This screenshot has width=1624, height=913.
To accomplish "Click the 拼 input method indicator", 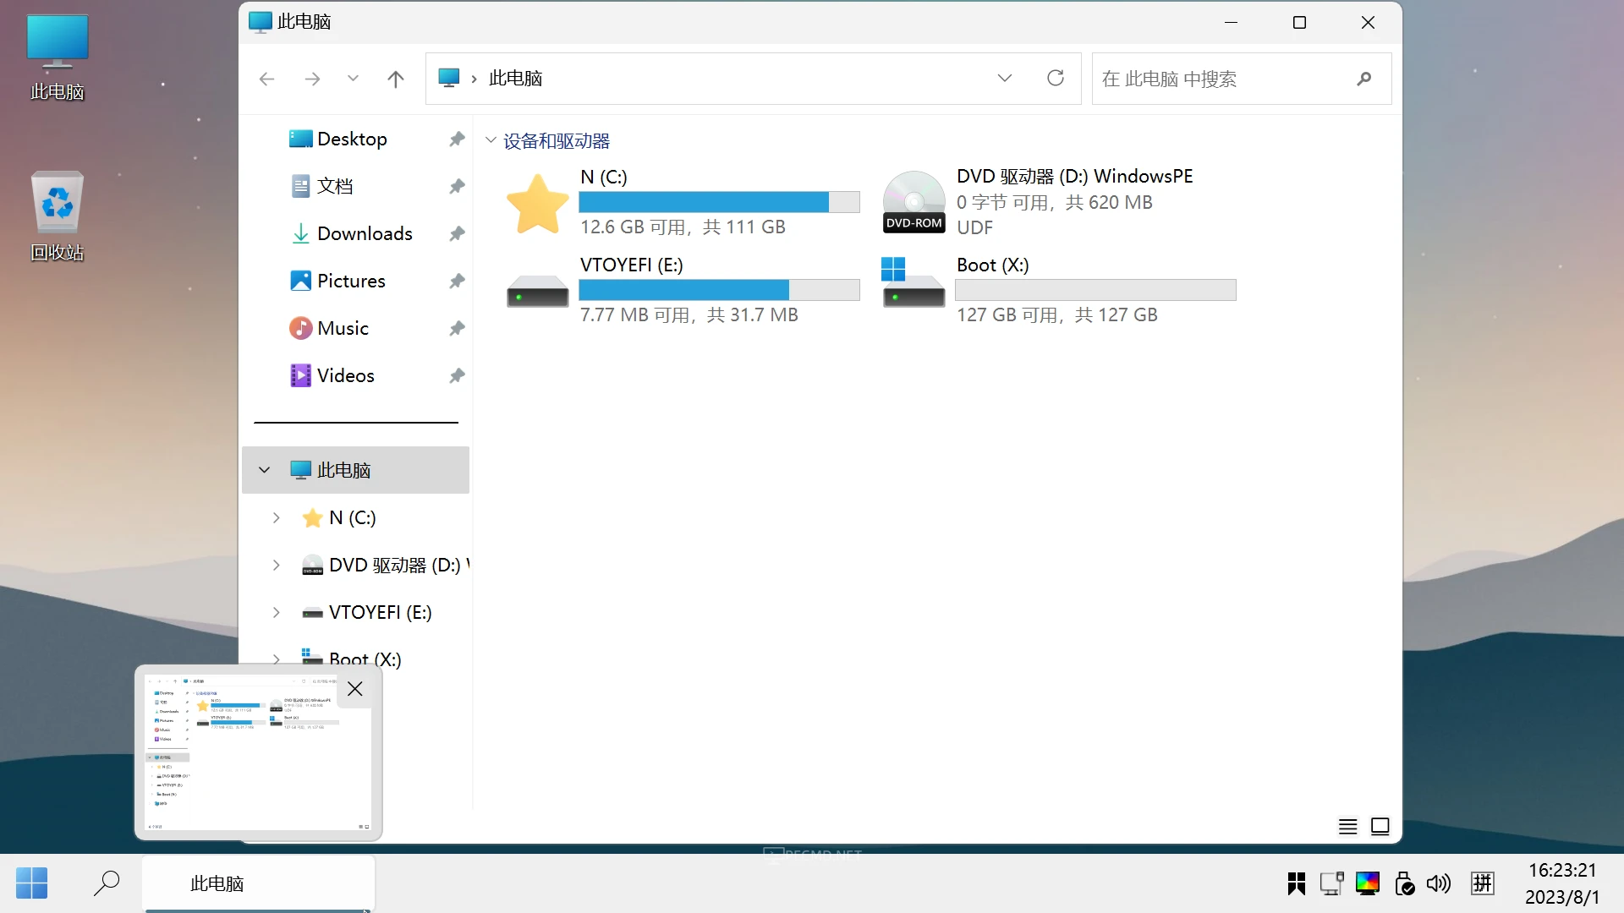I will coord(1483,884).
